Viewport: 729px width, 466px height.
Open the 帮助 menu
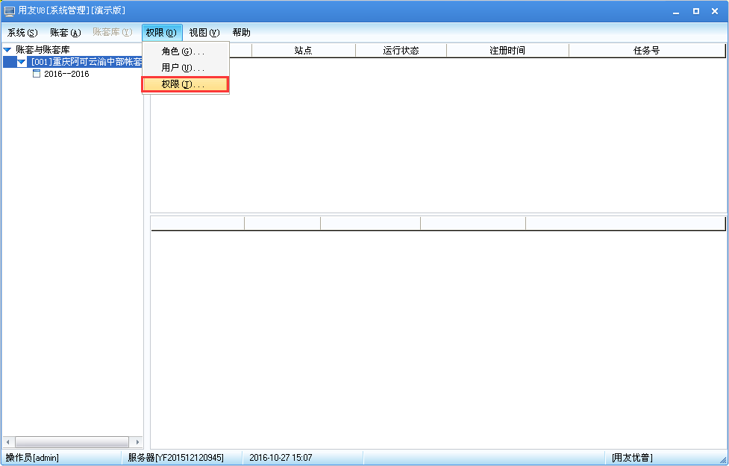[x=241, y=33]
